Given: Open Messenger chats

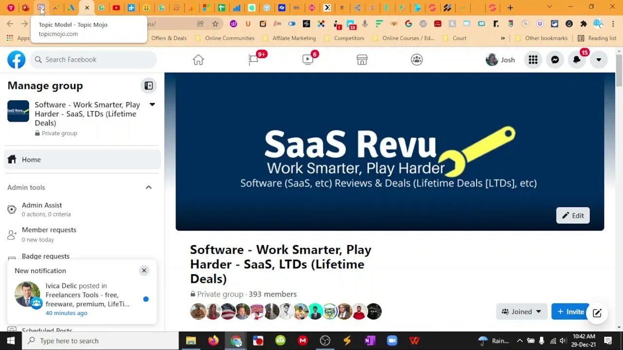Looking at the screenshot, I should click(555, 59).
